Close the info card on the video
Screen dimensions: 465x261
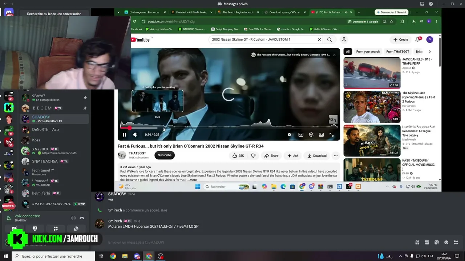(x=334, y=55)
